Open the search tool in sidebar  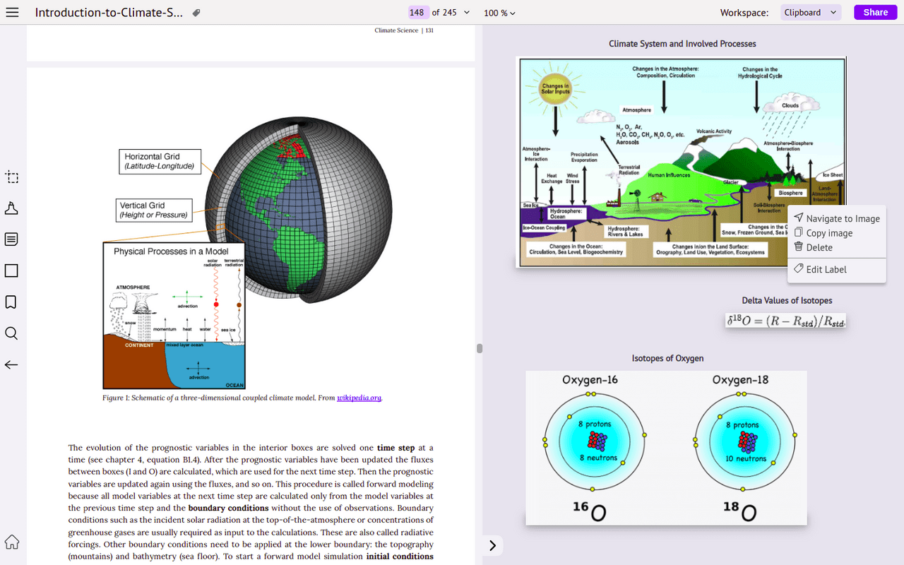pyautogui.click(x=11, y=333)
